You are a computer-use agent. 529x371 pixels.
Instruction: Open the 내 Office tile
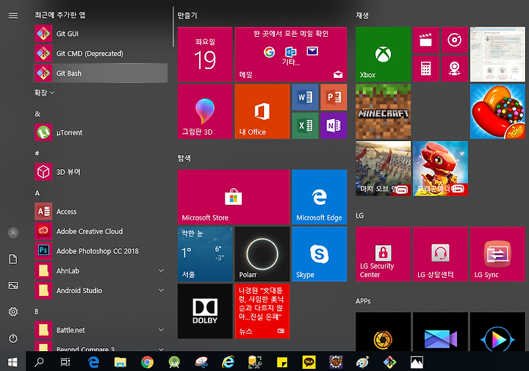click(262, 112)
